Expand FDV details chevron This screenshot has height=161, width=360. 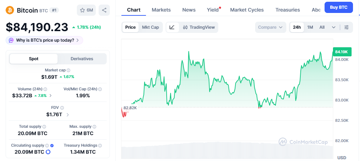pos(67,114)
